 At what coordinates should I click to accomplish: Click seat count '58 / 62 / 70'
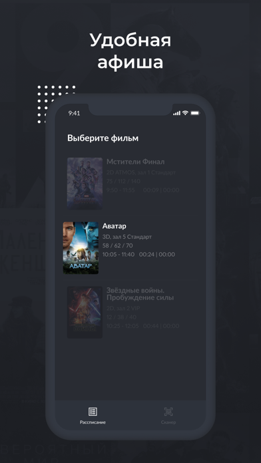coord(117,245)
